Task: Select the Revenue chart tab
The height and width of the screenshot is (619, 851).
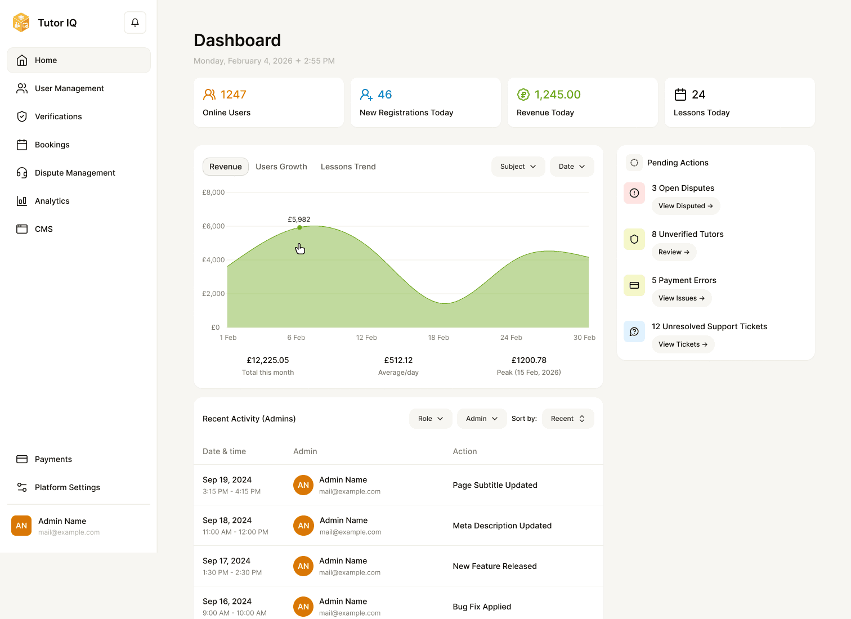Action: click(226, 167)
